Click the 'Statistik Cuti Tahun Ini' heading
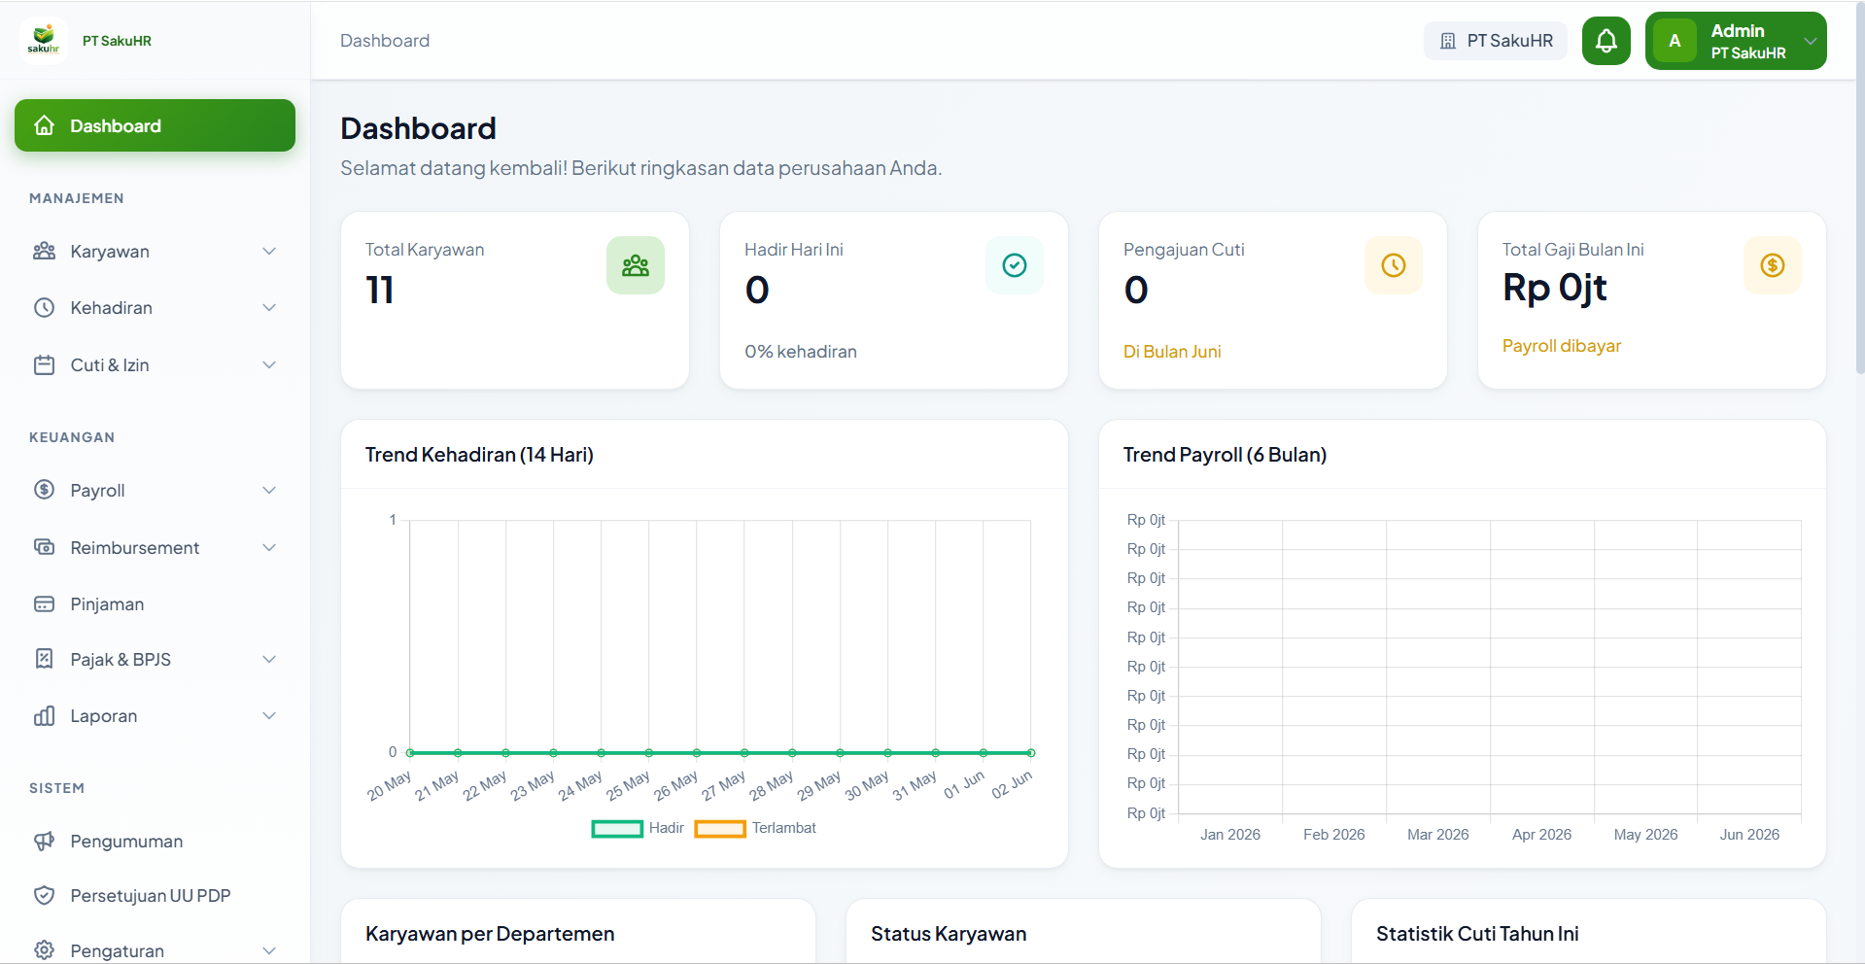The width and height of the screenshot is (1865, 964). (x=1477, y=934)
